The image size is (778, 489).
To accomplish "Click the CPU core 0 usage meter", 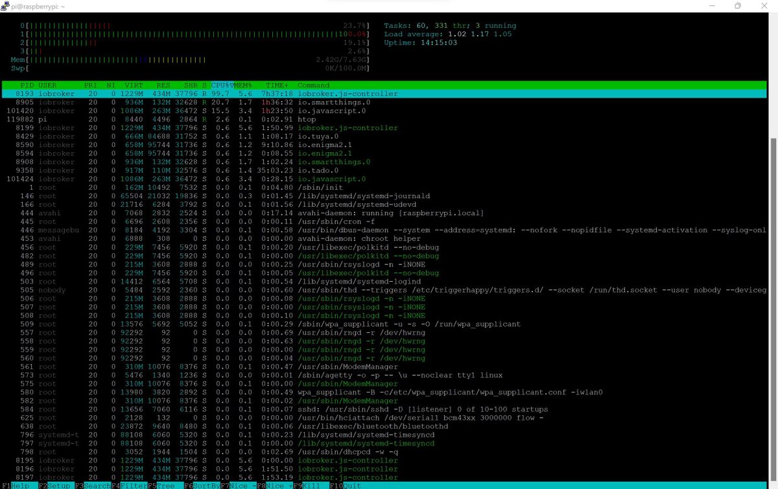I will 195,26.
